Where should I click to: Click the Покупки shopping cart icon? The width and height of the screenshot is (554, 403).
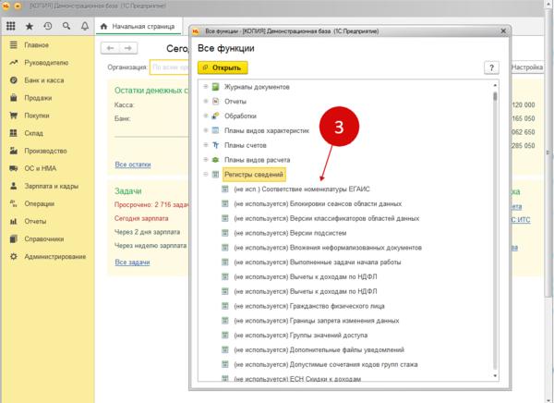[x=12, y=116]
